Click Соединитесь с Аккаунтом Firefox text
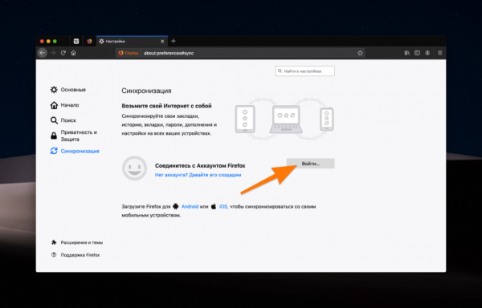The image size is (482, 308). [x=200, y=166]
